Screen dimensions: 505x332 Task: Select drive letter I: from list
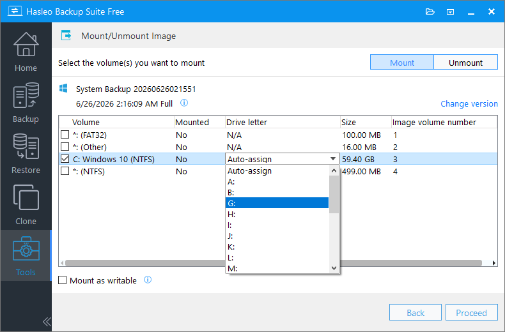(x=277, y=225)
